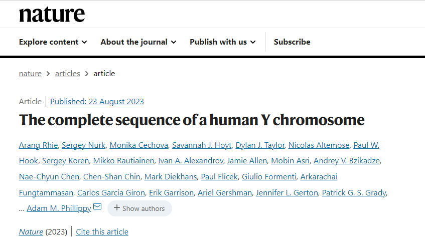Select author Monika Cechova
This screenshot has width=425, height=243.
(x=139, y=145)
